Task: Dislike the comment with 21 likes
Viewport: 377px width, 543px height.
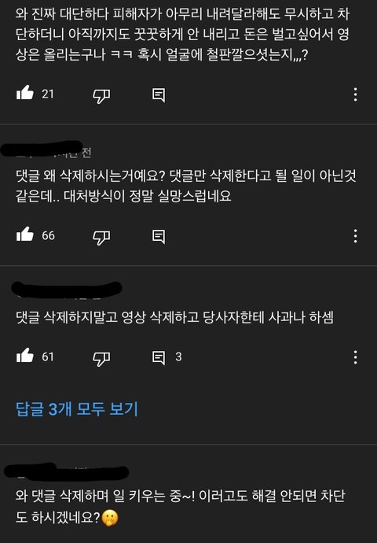Action: [101, 95]
